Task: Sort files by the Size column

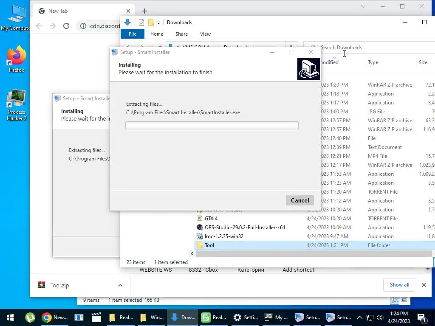Action: (423, 62)
